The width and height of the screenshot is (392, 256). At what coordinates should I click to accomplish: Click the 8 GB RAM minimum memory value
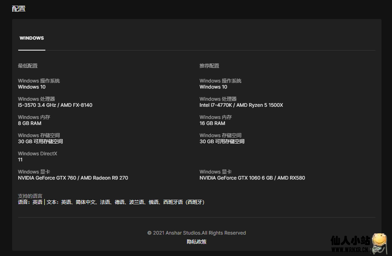30,123
